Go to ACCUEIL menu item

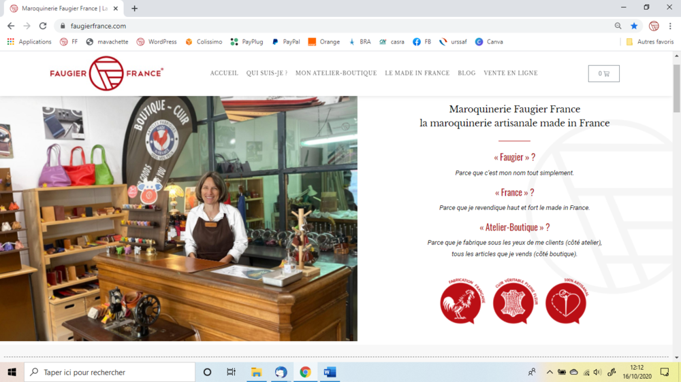pyautogui.click(x=224, y=73)
